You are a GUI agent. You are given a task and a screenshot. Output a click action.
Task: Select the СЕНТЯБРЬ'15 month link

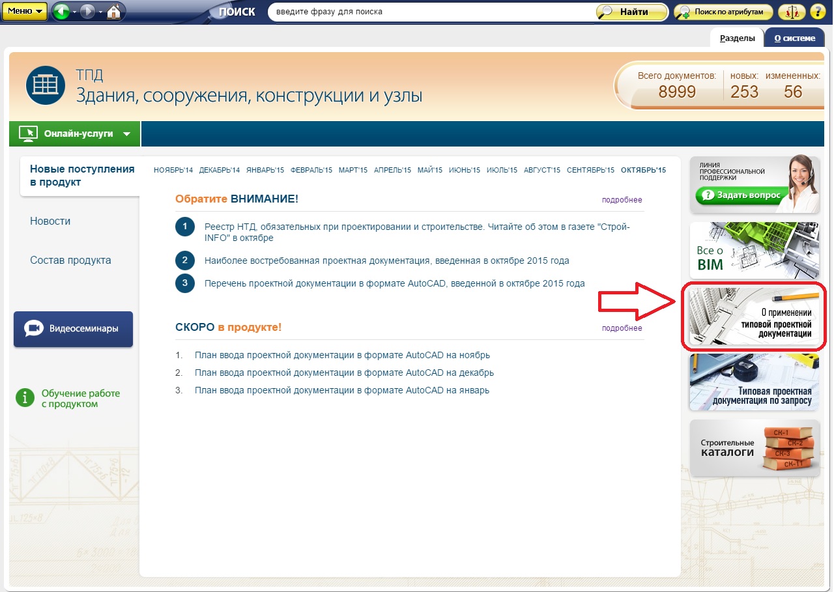[x=590, y=171]
